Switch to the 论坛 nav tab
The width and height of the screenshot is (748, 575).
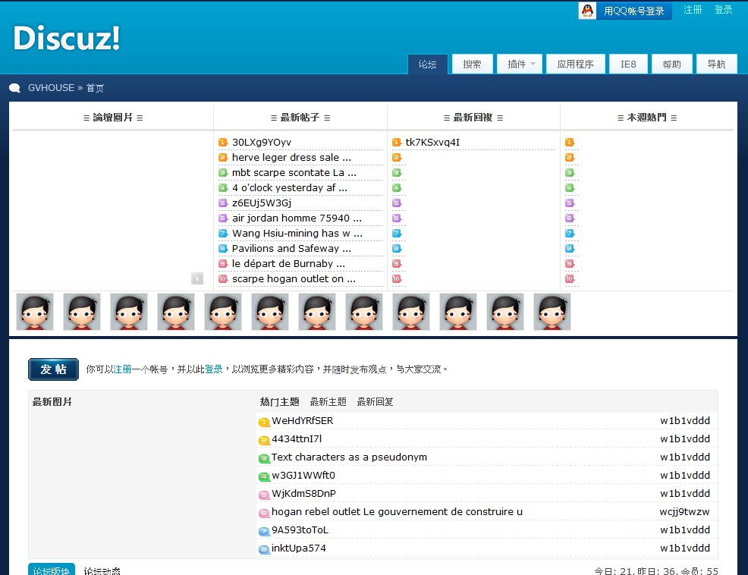coord(427,64)
